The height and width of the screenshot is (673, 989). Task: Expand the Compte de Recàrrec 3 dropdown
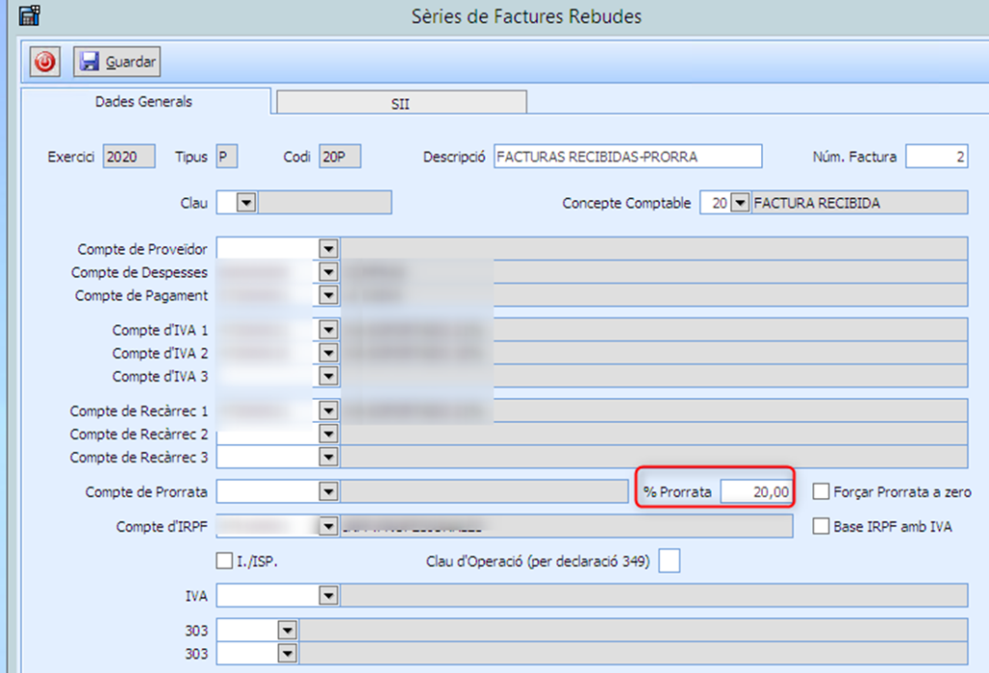click(328, 458)
